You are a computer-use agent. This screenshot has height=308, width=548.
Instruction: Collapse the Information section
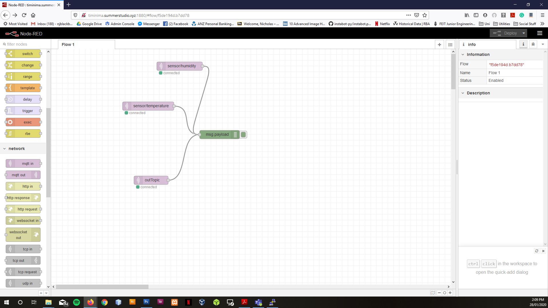coord(463,54)
